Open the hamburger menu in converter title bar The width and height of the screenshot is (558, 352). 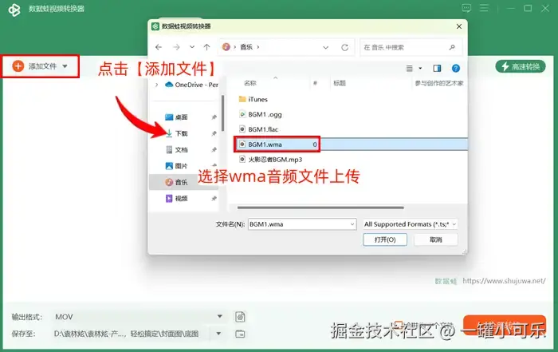pyautogui.click(x=484, y=8)
